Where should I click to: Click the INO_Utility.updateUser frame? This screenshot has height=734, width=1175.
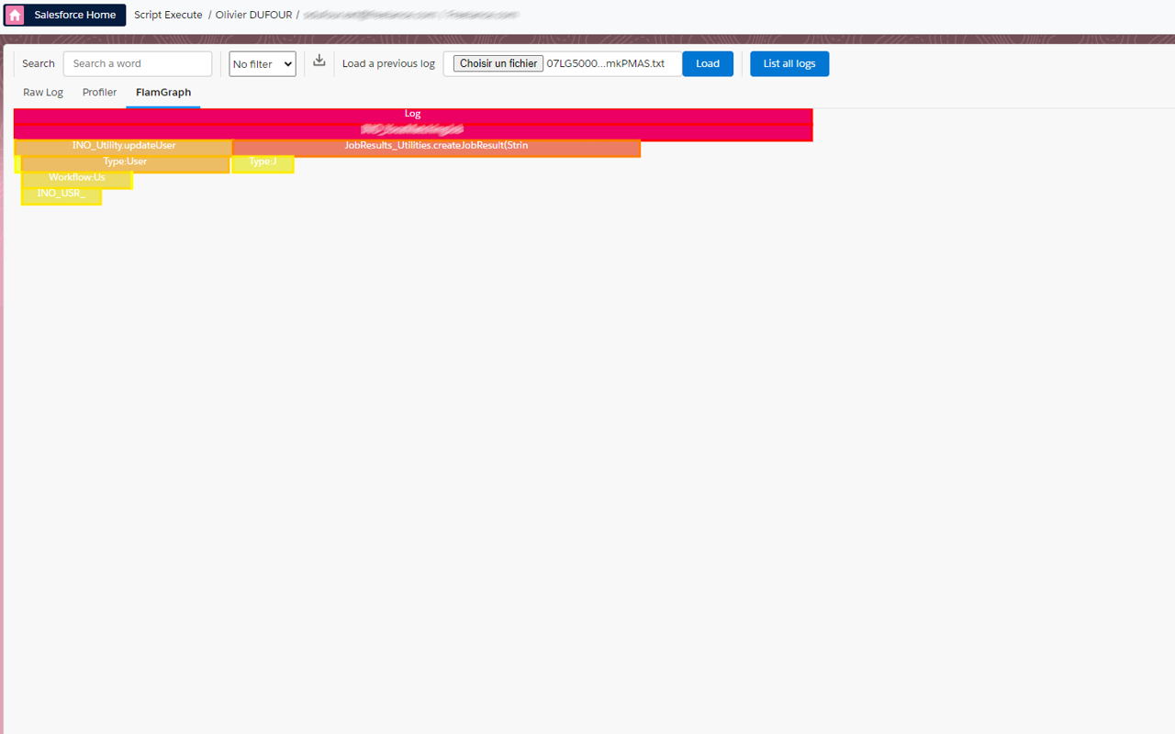pyautogui.click(x=122, y=145)
